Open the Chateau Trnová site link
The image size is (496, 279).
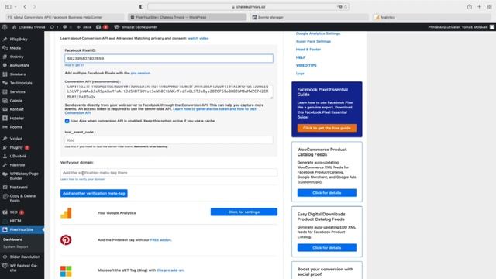pyautogui.click(x=29, y=27)
